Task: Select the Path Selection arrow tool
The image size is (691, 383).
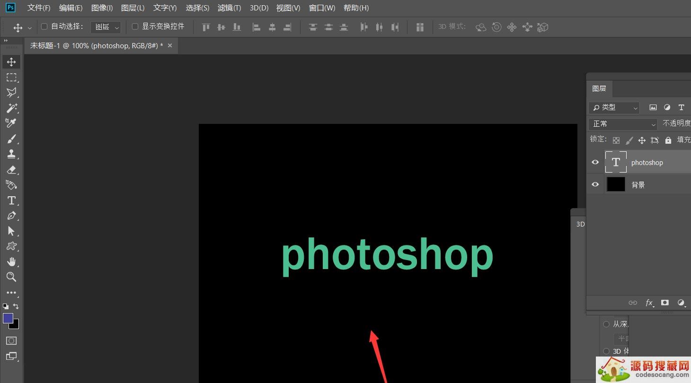Action: (x=11, y=231)
